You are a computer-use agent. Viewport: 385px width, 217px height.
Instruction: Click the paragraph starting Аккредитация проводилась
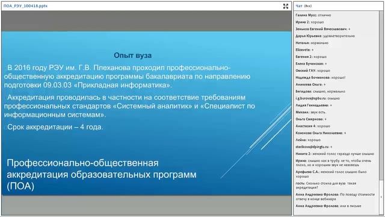click(129, 106)
